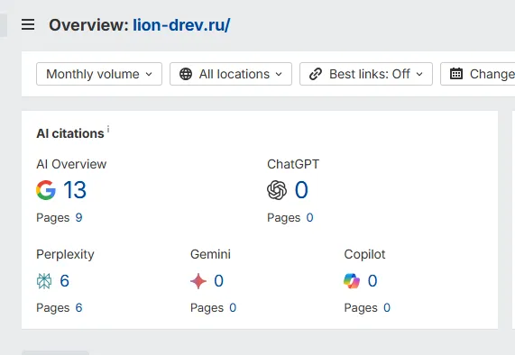Open ChatGPT citations count 0

coord(301,190)
